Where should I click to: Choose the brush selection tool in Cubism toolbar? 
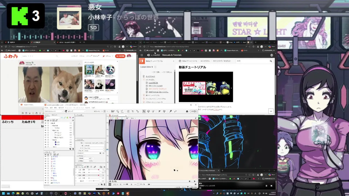pyautogui.click(x=153, y=111)
